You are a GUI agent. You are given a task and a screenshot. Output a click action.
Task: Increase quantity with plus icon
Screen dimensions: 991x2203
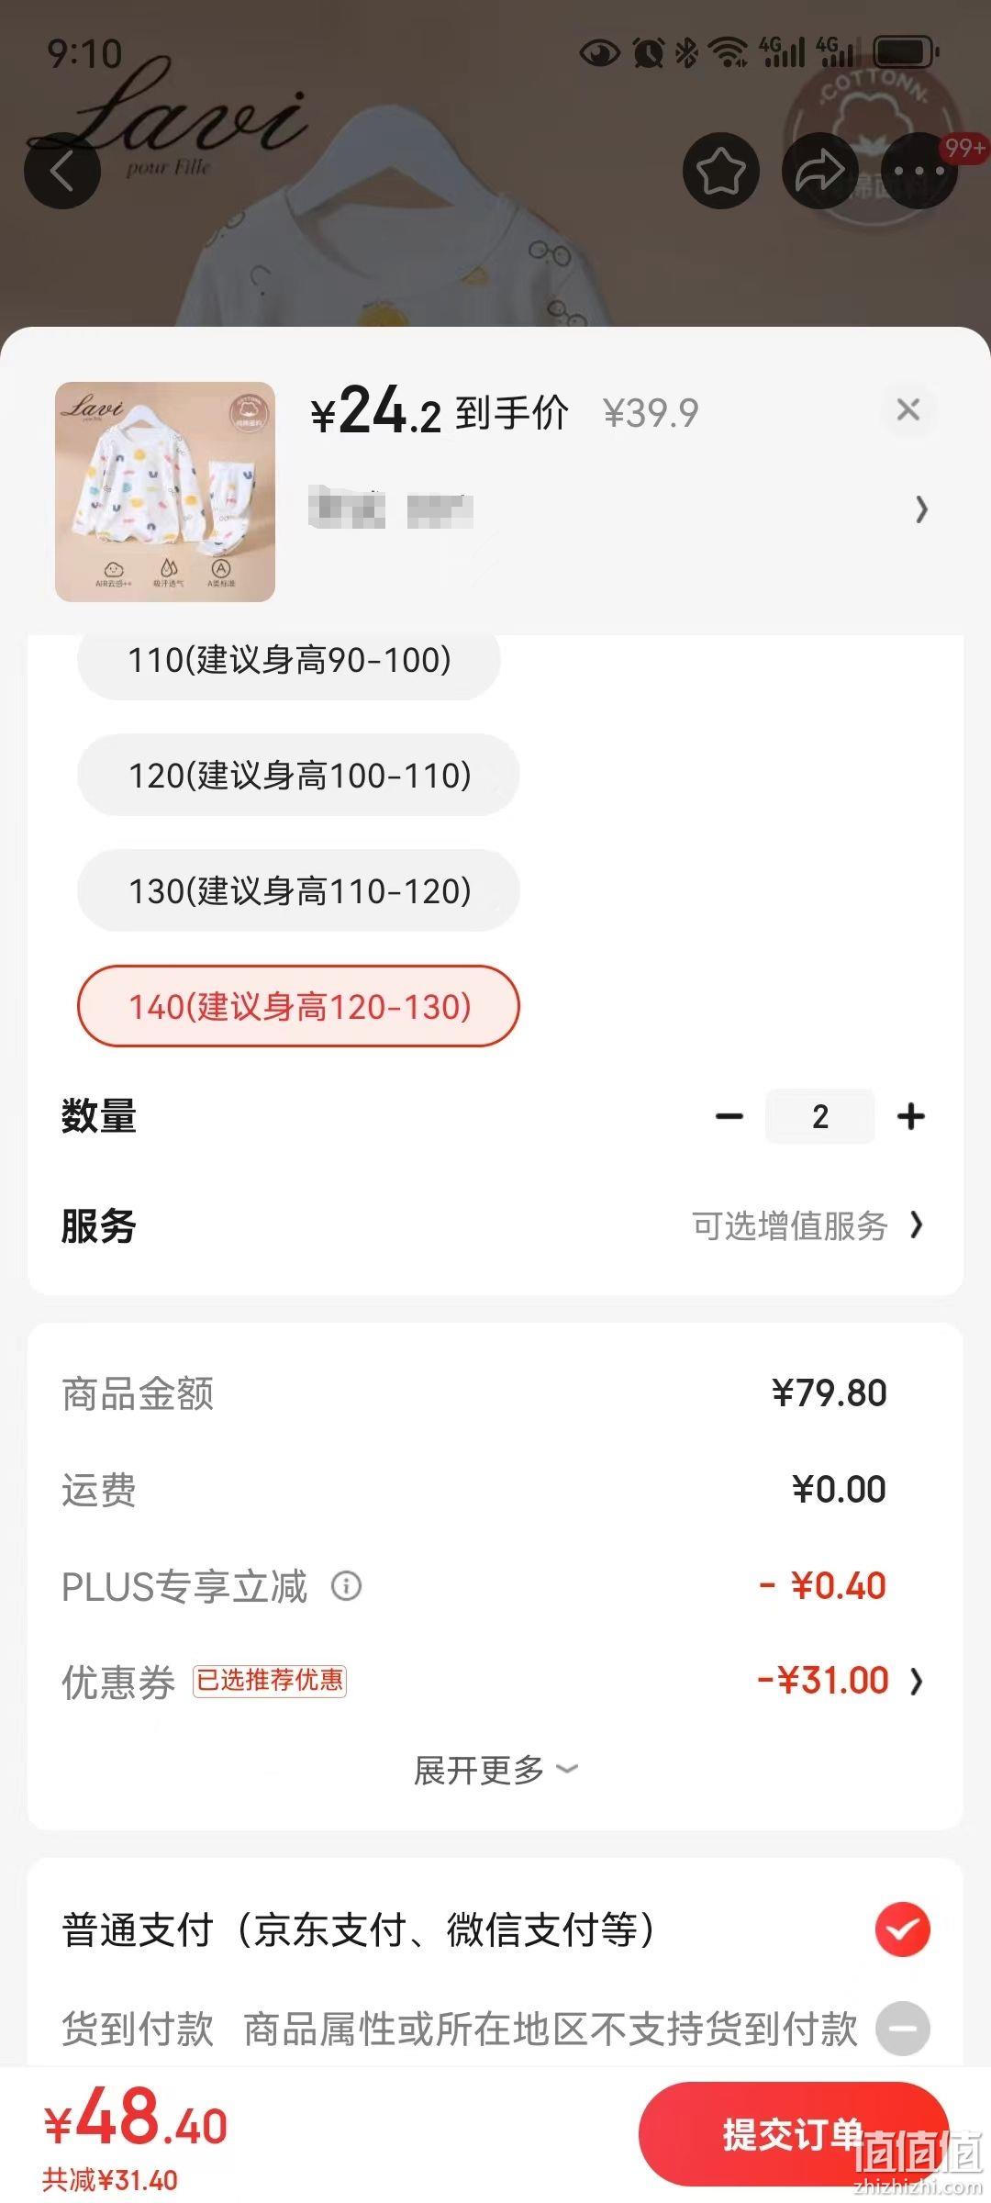pyautogui.click(x=911, y=1116)
